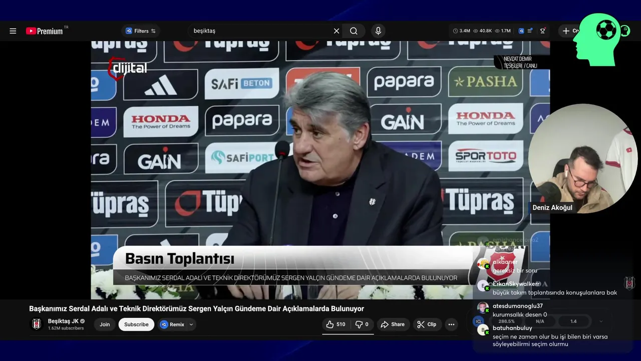This screenshot has width=641, height=361.
Task: Click the Deniz Akoğul name label
Action: click(x=552, y=208)
